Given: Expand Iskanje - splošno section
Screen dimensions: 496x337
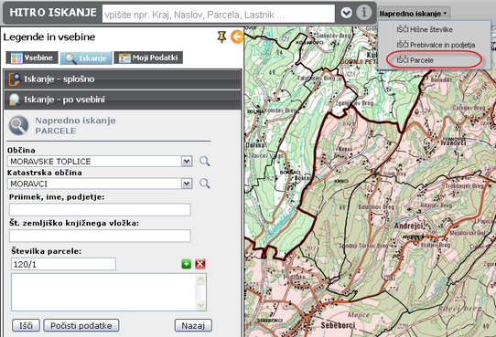Looking at the screenshot, I should click(x=123, y=79).
